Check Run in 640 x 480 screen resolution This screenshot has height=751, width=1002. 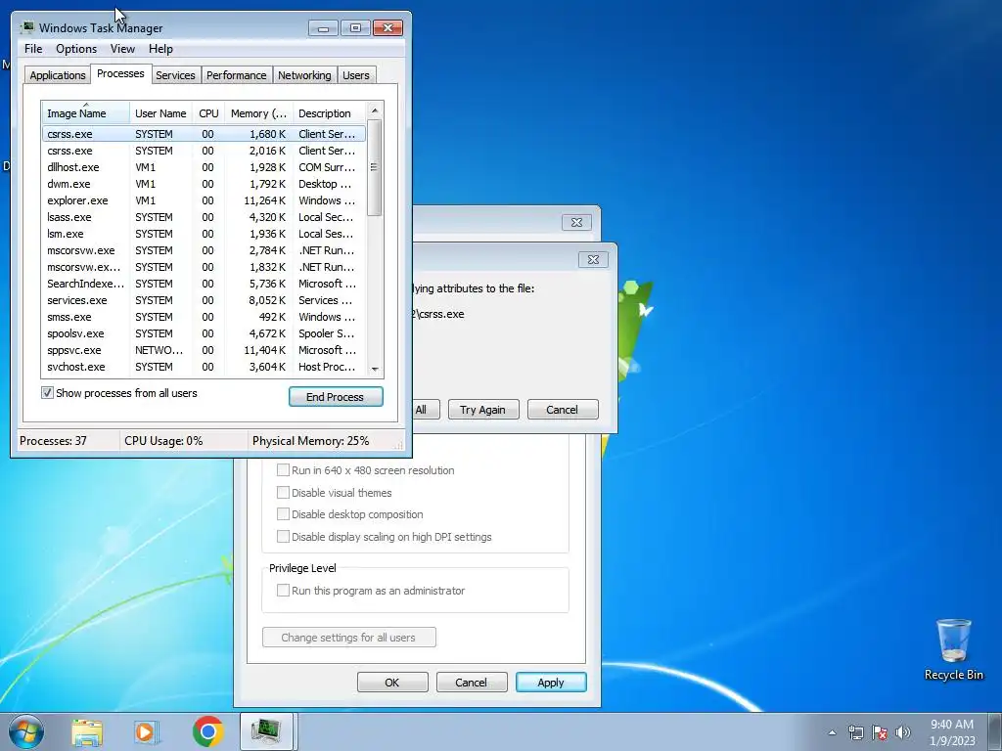pyautogui.click(x=283, y=470)
